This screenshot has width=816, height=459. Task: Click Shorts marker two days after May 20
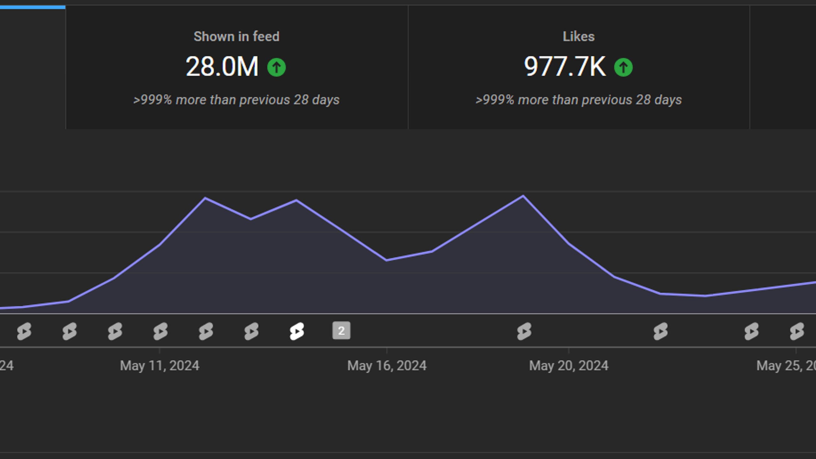(x=660, y=331)
